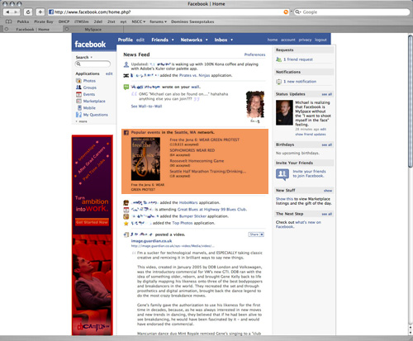413x341 pixels.
Task: Click show friend updates link
Action: pos(311,135)
